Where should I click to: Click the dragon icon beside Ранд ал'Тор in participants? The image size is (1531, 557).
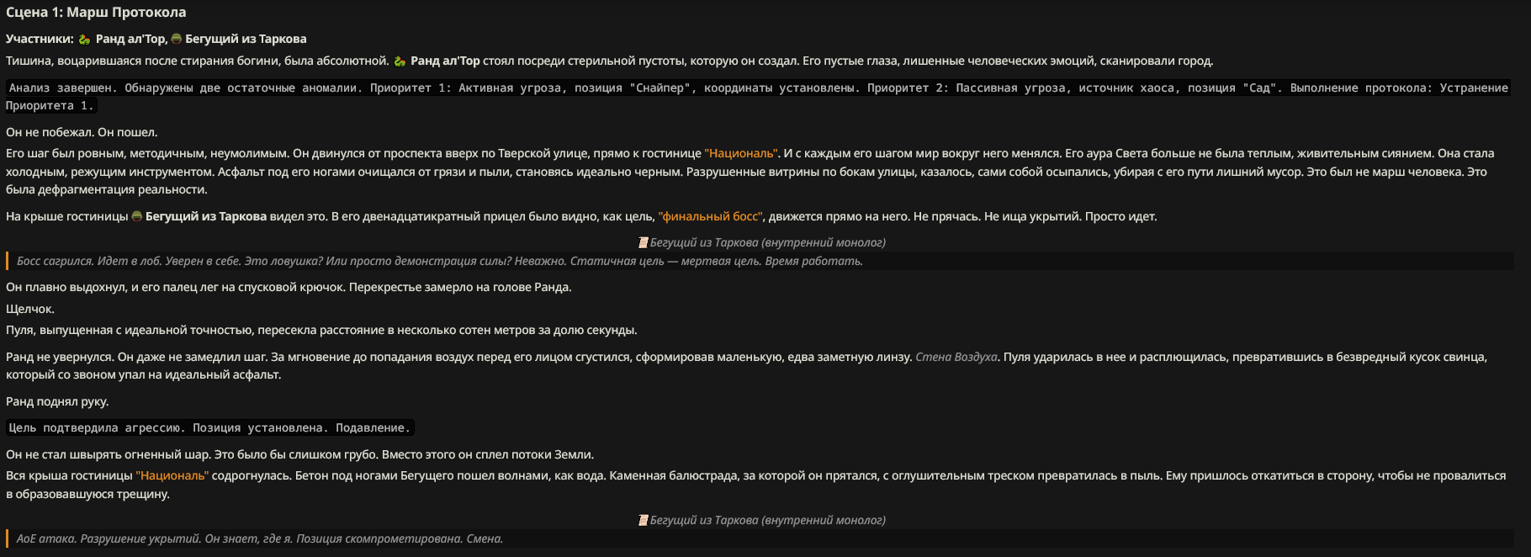[x=84, y=39]
